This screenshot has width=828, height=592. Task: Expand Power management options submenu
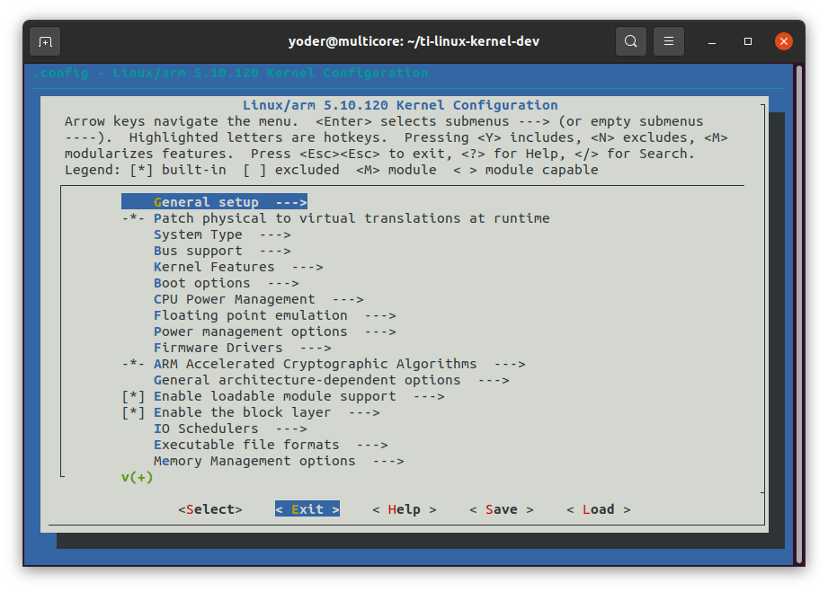[275, 331]
